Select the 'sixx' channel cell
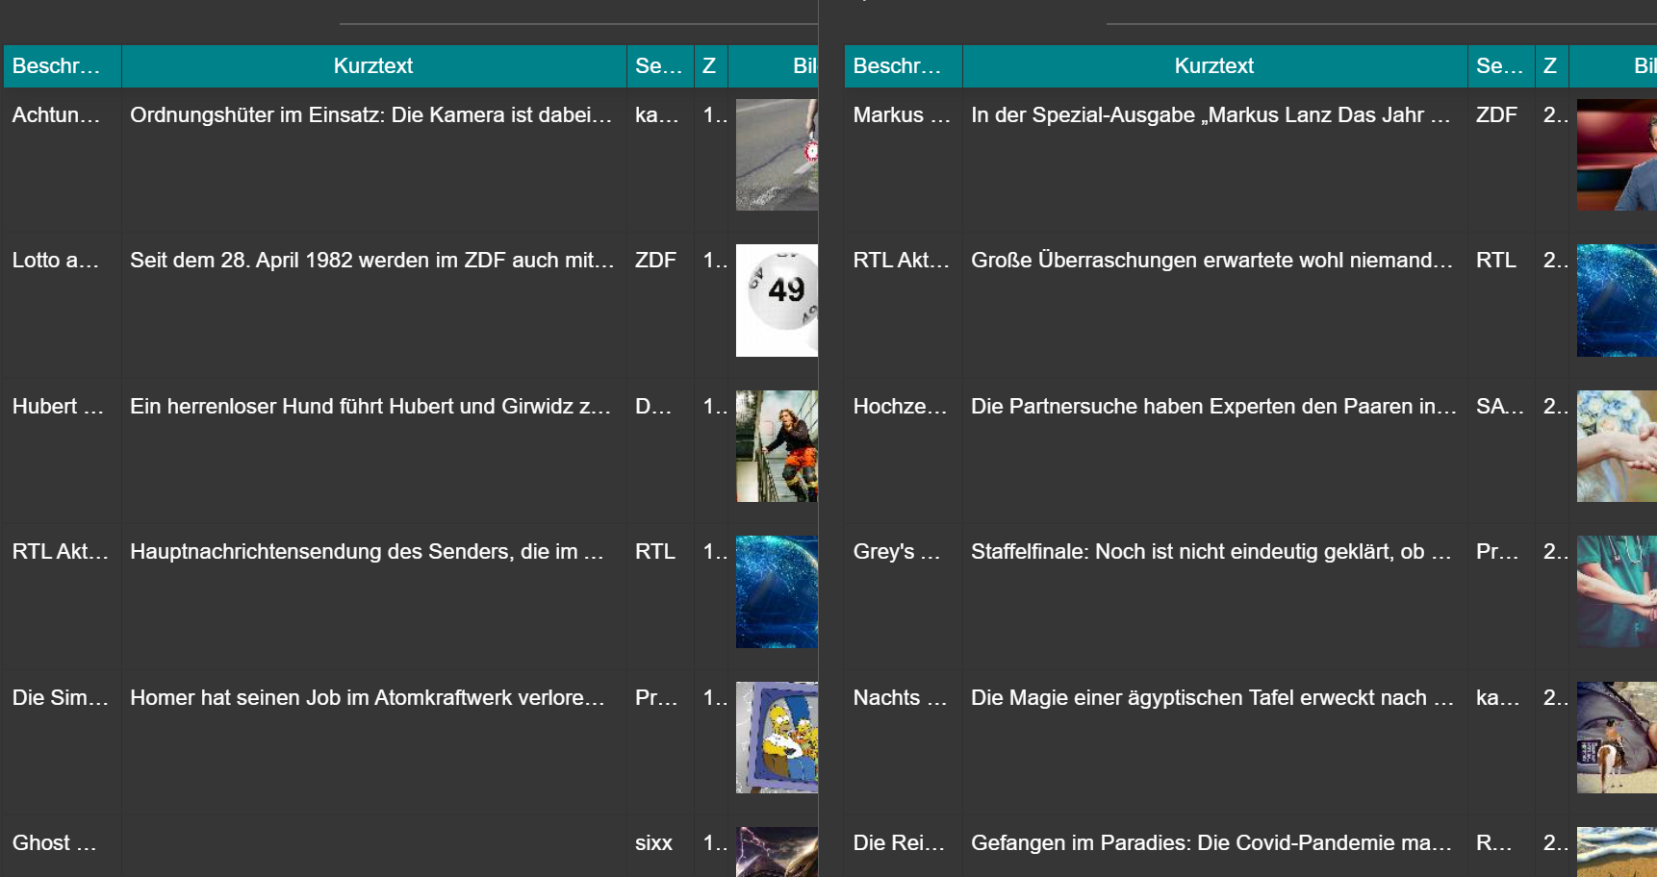This screenshot has height=877, width=1657. [x=660, y=847]
